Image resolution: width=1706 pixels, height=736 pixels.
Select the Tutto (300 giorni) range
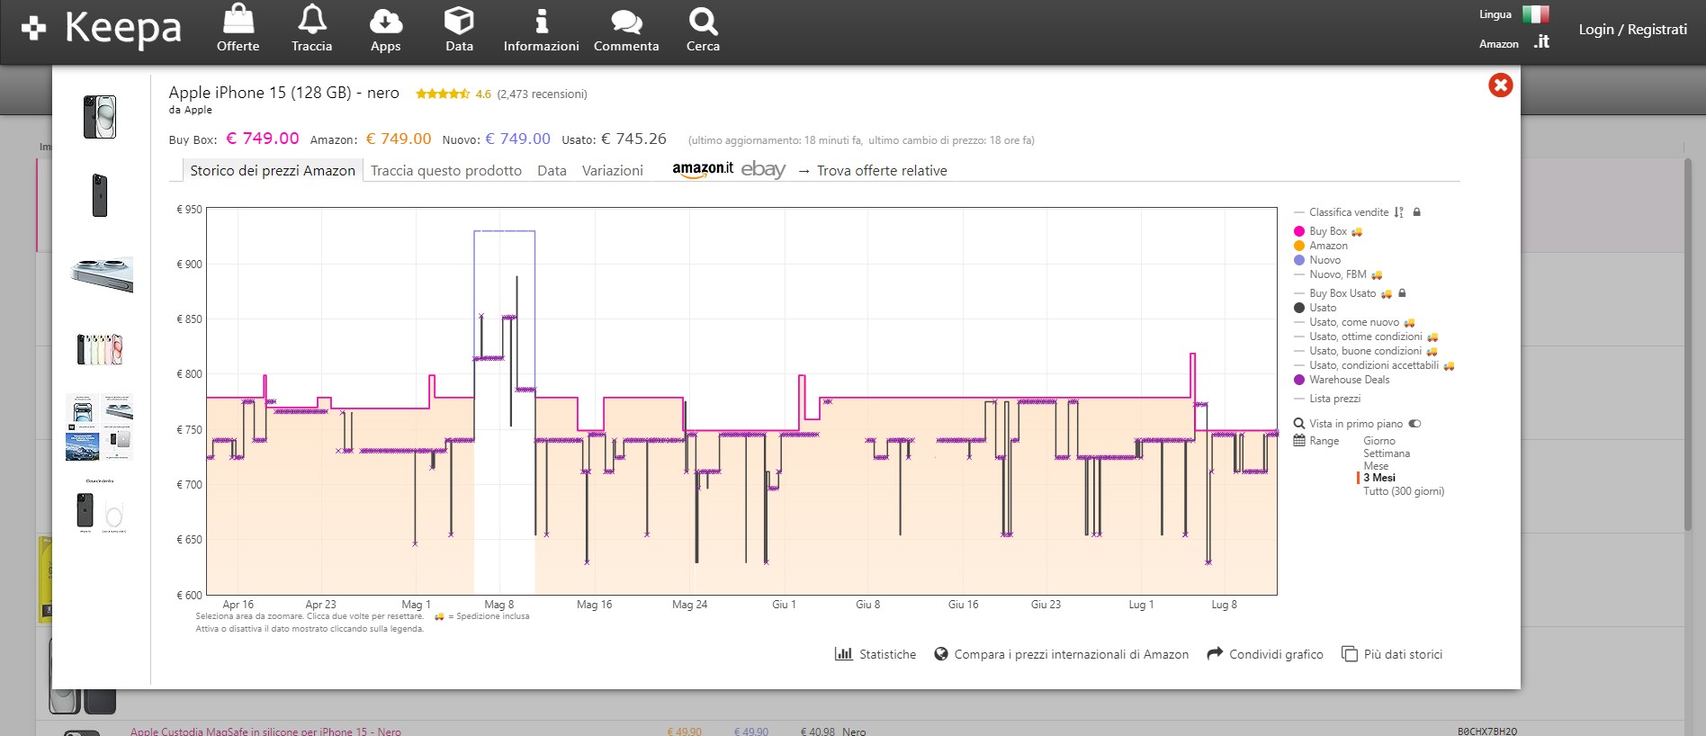1403,491
